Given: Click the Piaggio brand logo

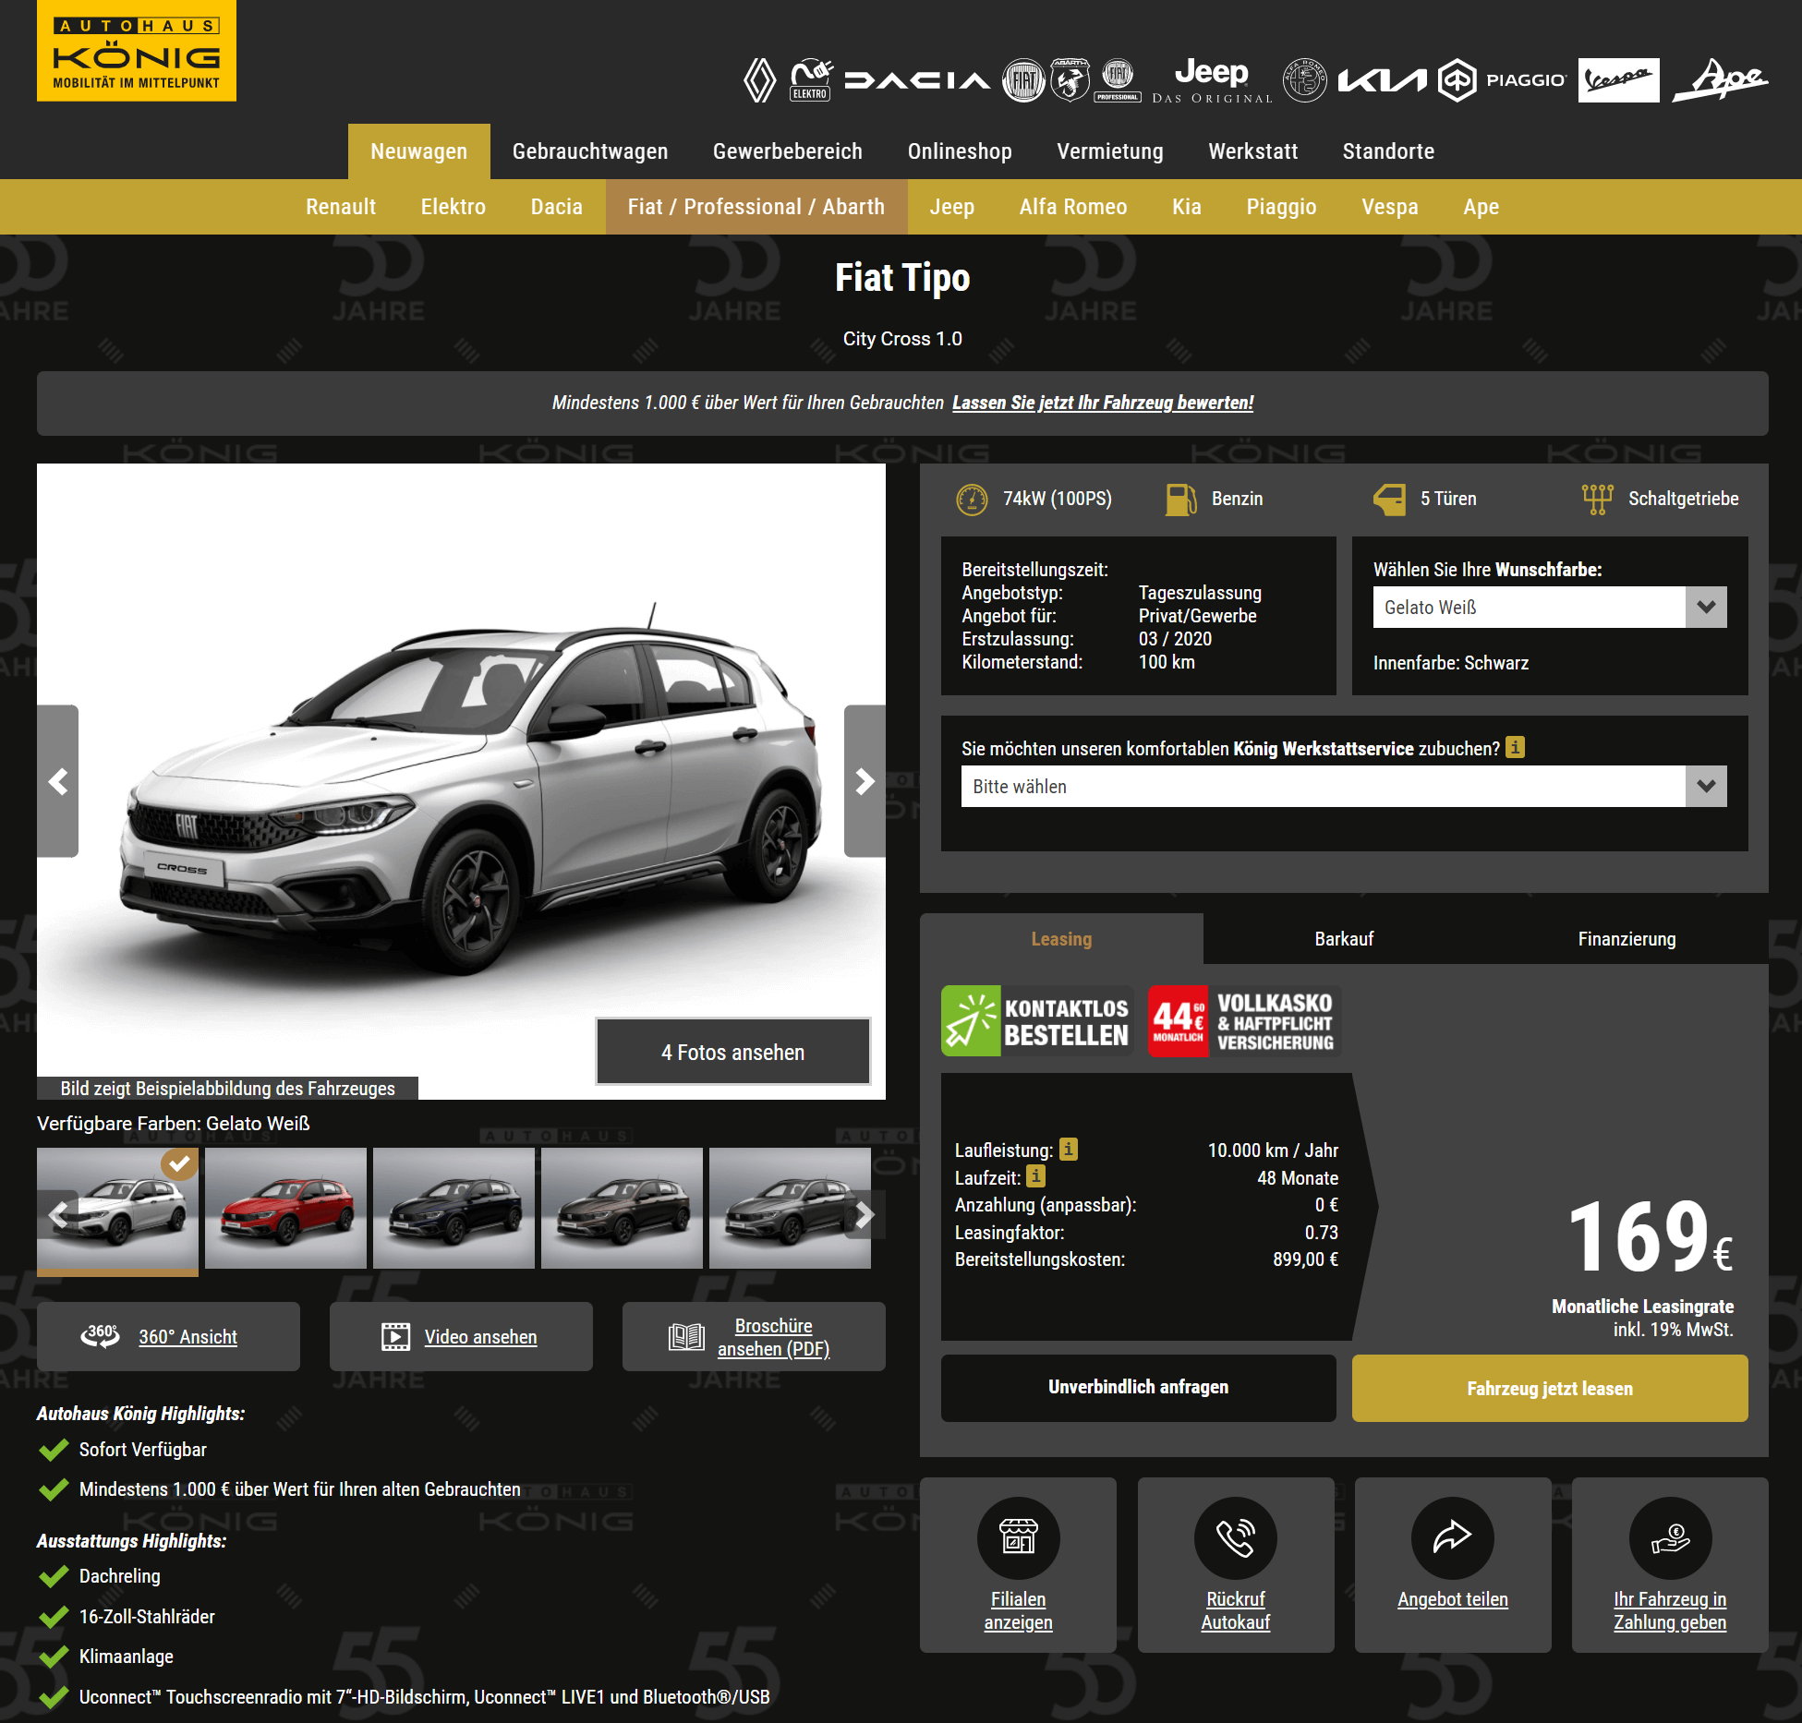Looking at the screenshot, I should tap(1503, 80).
